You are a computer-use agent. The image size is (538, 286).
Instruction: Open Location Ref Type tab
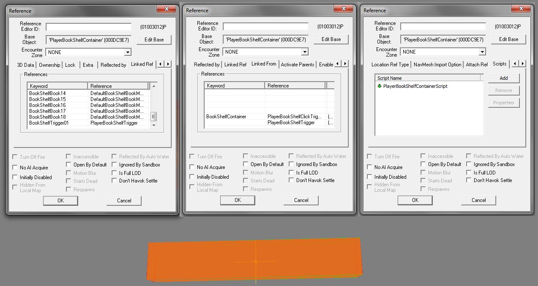click(x=390, y=65)
